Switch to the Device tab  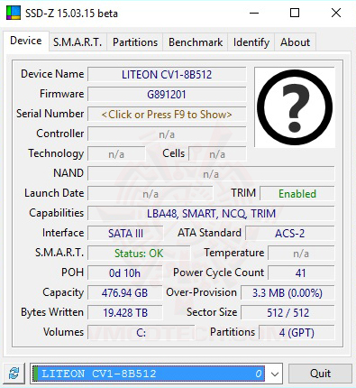[x=26, y=41]
